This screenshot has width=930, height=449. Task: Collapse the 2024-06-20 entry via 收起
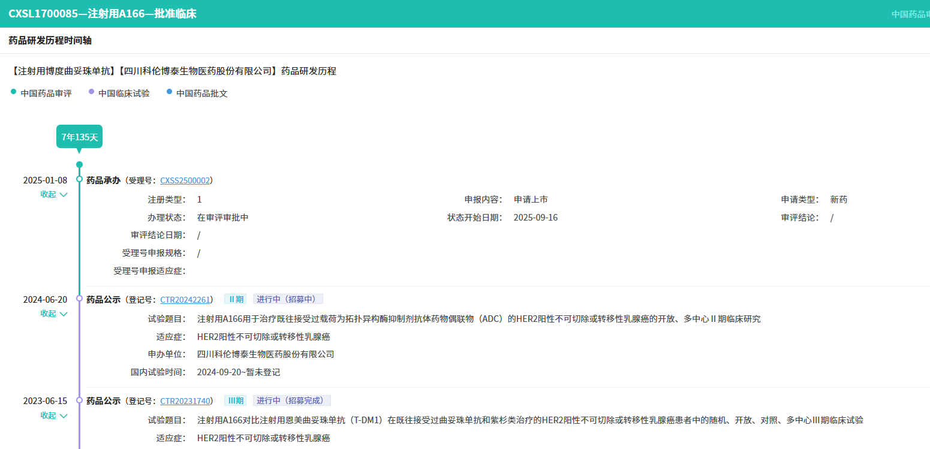point(53,314)
